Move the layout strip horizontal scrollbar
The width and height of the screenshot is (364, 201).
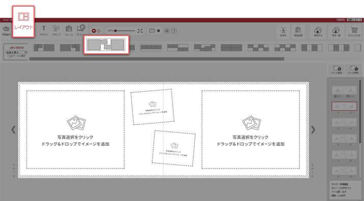pyautogui.click(x=156, y=59)
